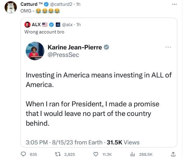The height and width of the screenshot is (157, 184).
Task: Like the tweet with heart icon
Action: pos(96,154)
